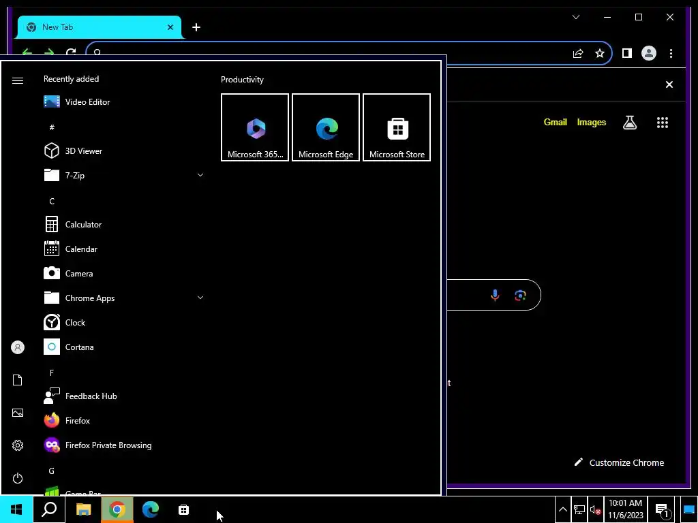Click the letter F group header
Viewport: 698px width, 523px height.
52,373
